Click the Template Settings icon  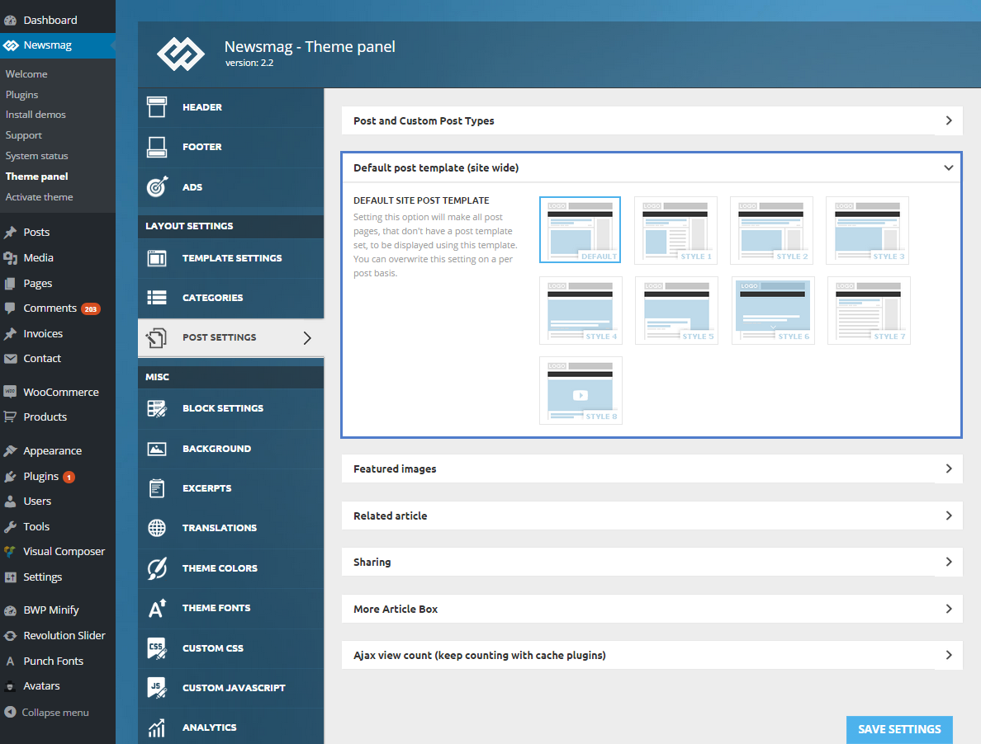[x=156, y=258]
